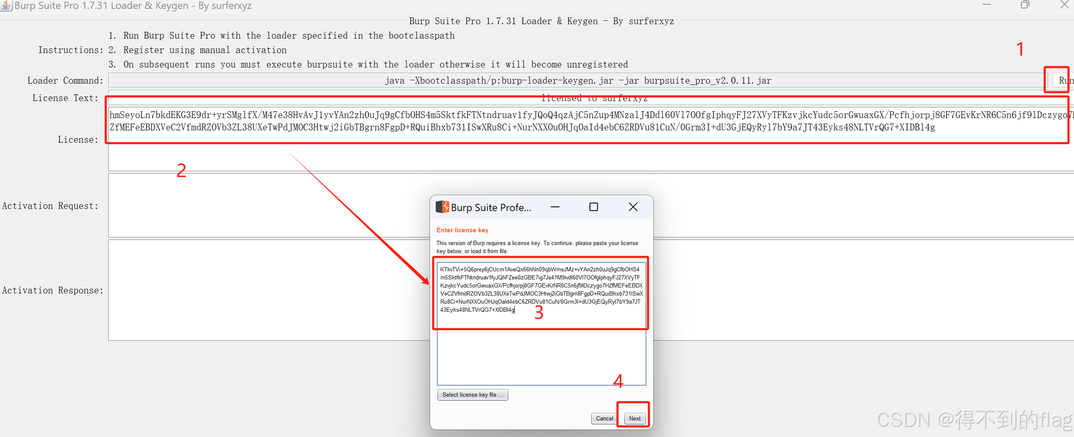Click the 'Activation Response:' label
This screenshot has width=1074, height=437.
point(53,290)
